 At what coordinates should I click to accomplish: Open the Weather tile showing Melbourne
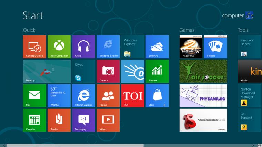(59, 96)
